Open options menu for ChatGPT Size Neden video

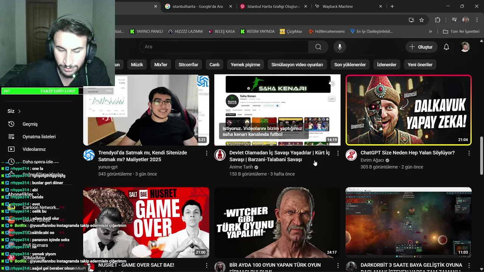coord(469,153)
